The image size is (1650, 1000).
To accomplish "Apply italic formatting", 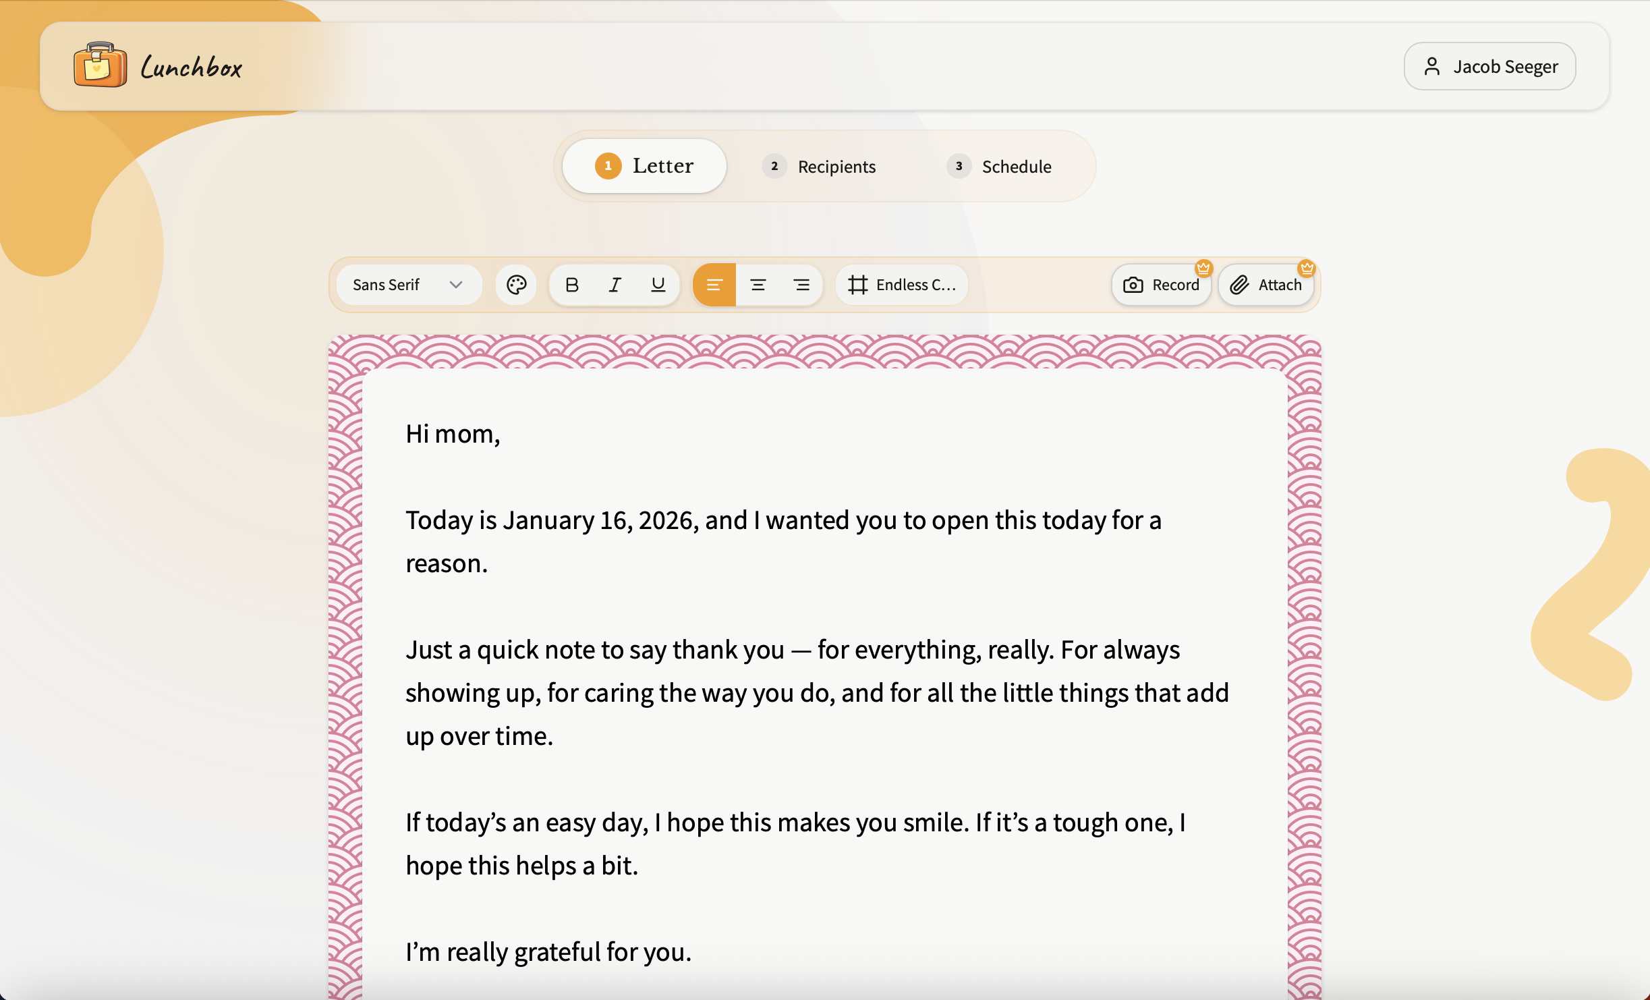I will (614, 285).
